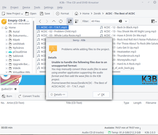Expand the pCloudDrive node

pos(7,52)
